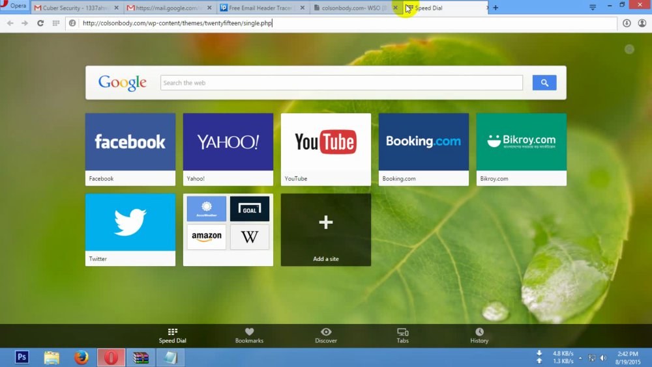The height and width of the screenshot is (367, 652).
Task: Launch Photoshop from the taskbar
Action: [22, 357]
